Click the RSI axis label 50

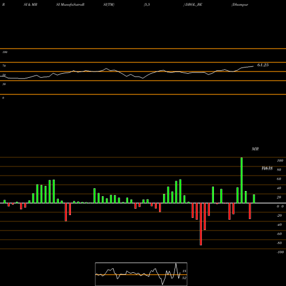(x=4, y=75)
